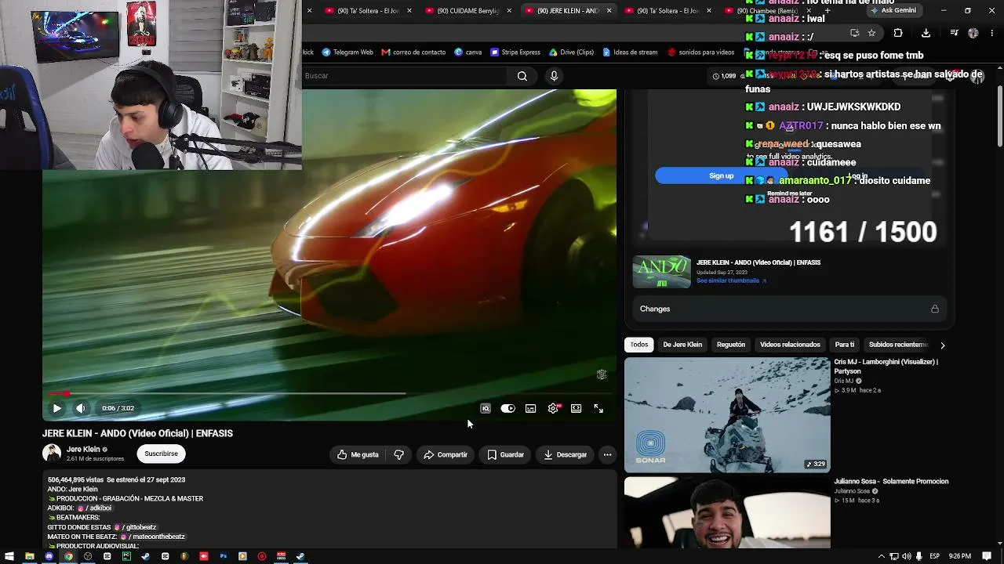Click the YouTube search magnifier button
This screenshot has width=1004, height=564.
pos(522,76)
